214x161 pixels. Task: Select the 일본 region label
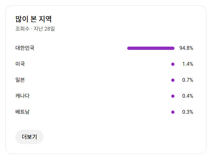point(20,80)
